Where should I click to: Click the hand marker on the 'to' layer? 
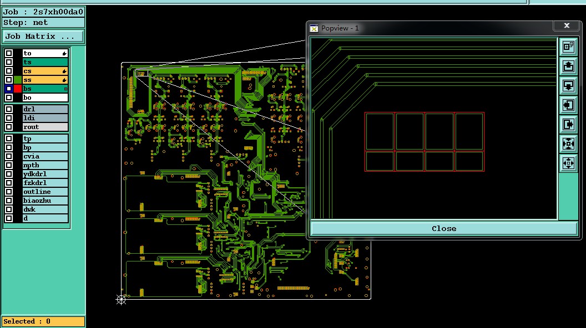(x=65, y=53)
